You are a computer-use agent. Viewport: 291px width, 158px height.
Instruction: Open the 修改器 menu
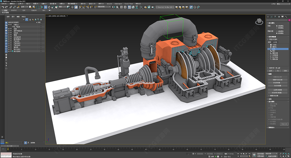pyautogui.click(x=53, y=4)
